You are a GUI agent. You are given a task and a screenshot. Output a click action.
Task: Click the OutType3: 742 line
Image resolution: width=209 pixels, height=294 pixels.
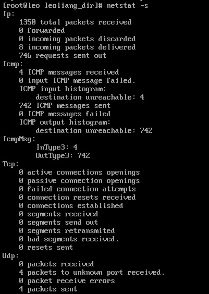coord(63,156)
